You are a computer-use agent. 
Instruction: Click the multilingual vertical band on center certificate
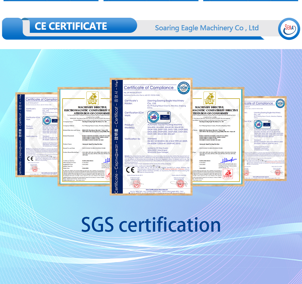point(117,137)
